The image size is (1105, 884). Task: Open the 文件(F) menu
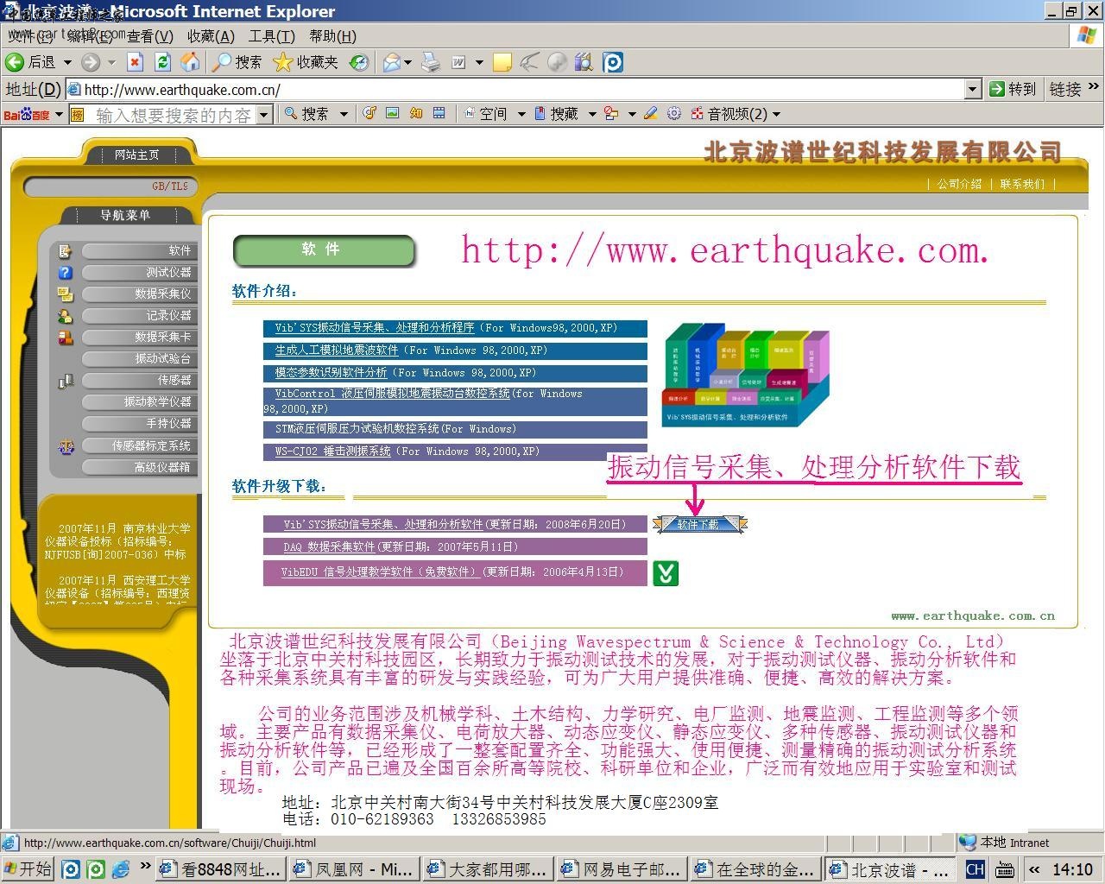click(x=30, y=36)
